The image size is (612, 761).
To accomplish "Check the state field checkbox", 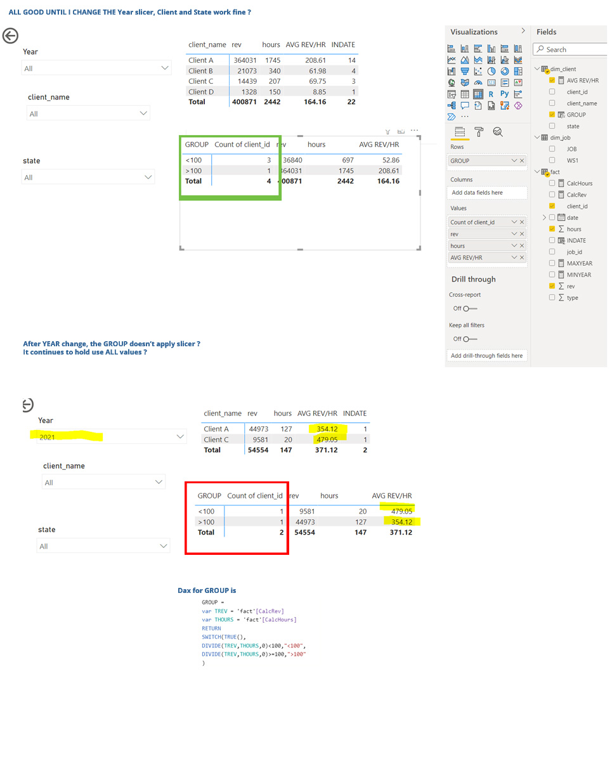I will pyautogui.click(x=552, y=126).
